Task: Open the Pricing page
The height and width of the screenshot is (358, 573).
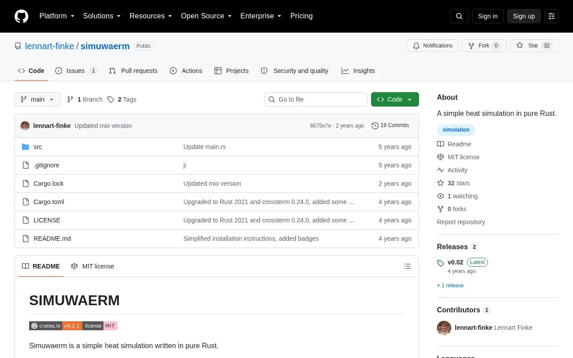Action: (301, 16)
